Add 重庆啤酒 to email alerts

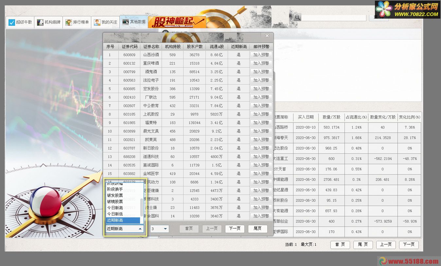click(261, 63)
